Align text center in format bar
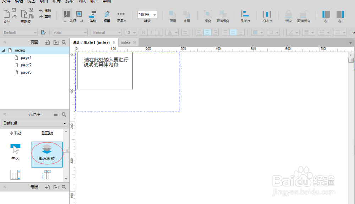Image resolution: width=355 pixels, height=204 pixels. 207,33
